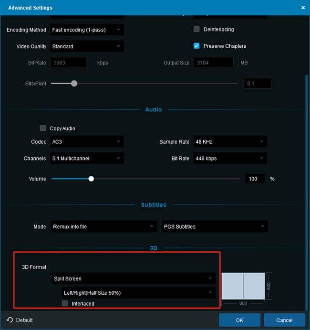This screenshot has width=310, height=330.
Task: Click the Bits/Pixel value field
Action: 258,84
